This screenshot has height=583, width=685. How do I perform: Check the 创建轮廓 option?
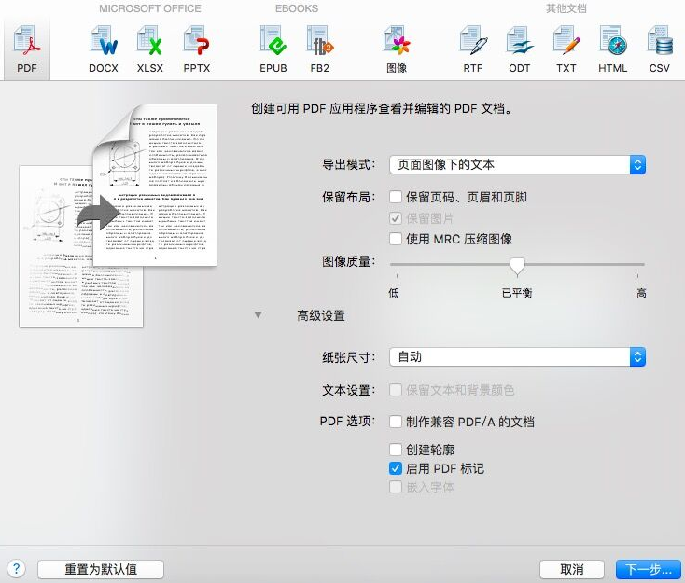pyautogui.click(x=396, y=450)
